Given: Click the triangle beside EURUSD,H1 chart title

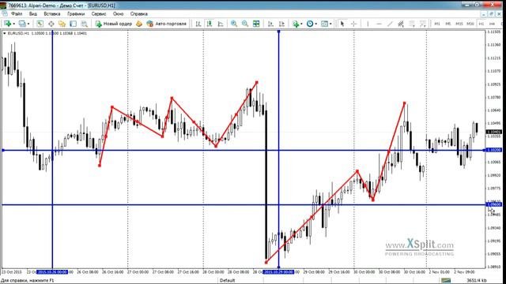Looking at the screenshot, I should [5, 33].
